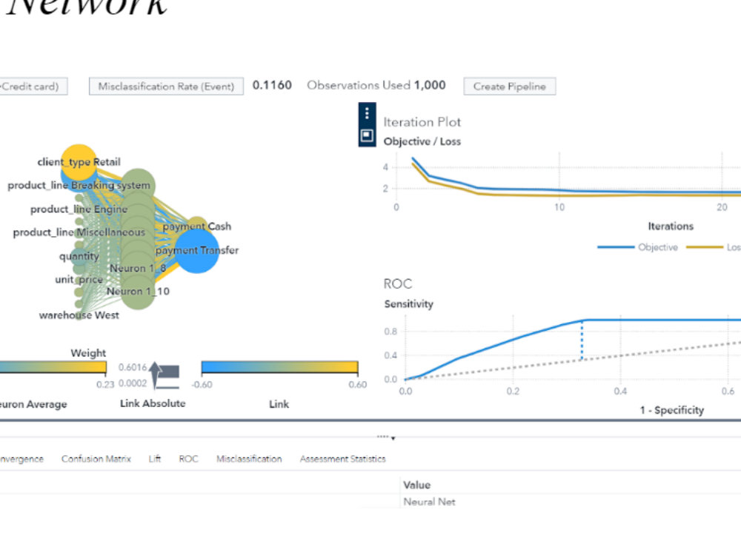
Task: Click the warehouse West label
Action: pyautogui.click(x=79, y=315)
